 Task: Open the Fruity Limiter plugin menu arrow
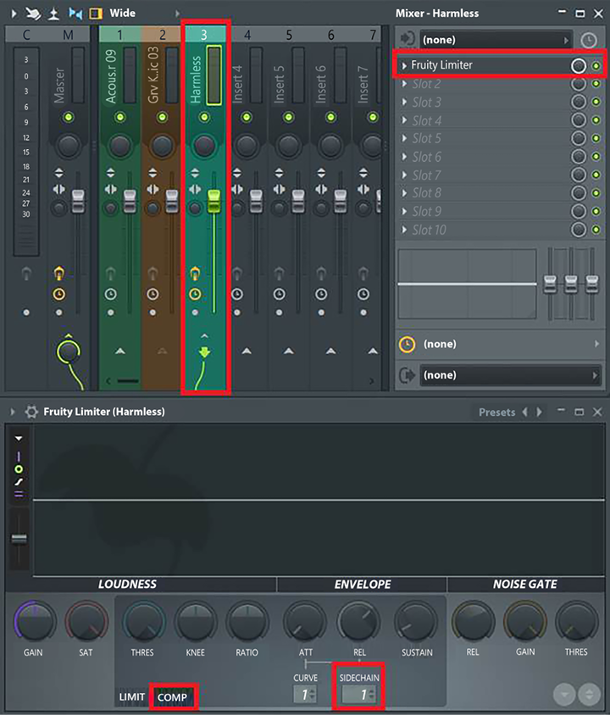(13, 412)
